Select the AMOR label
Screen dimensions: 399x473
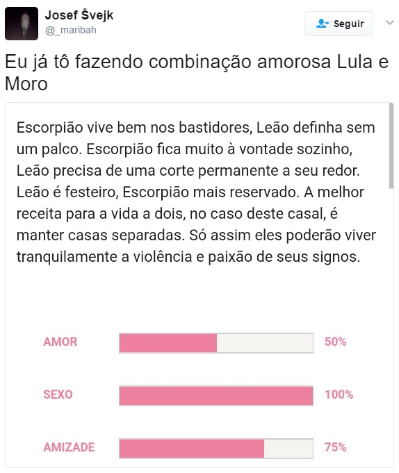[x=60, y=342]
